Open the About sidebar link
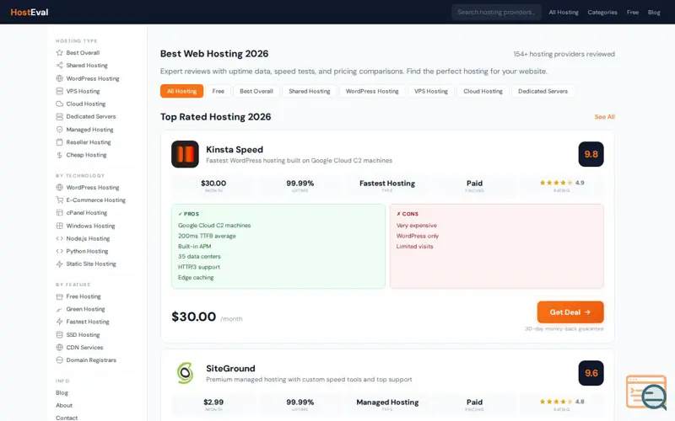 64,405
